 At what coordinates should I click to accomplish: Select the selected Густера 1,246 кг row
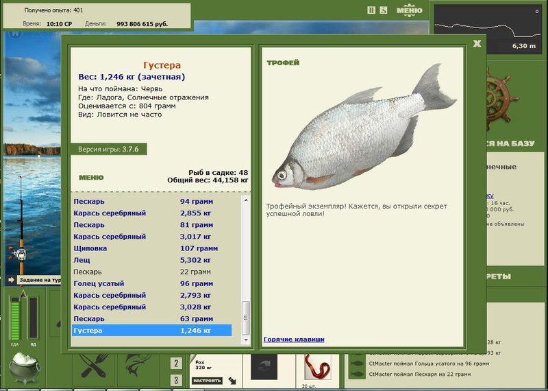151,331
